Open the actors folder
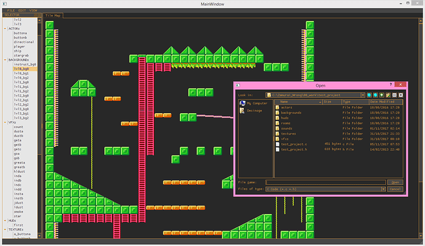 284,108
